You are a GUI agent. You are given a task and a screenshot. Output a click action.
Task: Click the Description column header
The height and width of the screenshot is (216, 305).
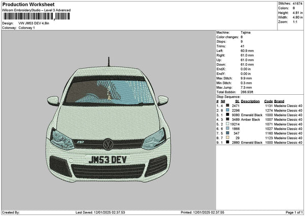(250, 101)
